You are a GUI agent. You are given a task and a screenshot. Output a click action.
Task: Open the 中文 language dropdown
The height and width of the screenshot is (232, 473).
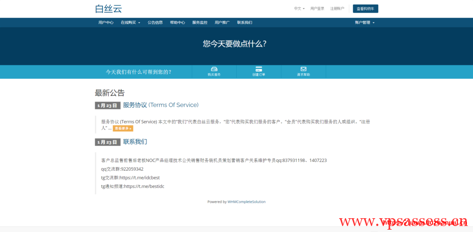tap(299, 8)
